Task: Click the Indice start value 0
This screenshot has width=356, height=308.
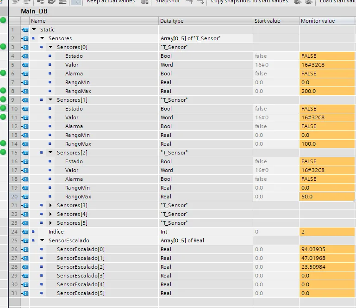Action: pyautogui.click(x=276, y=232)
